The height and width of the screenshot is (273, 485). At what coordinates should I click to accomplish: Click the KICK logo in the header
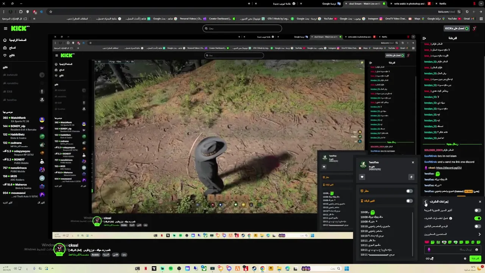pos(20,28)
